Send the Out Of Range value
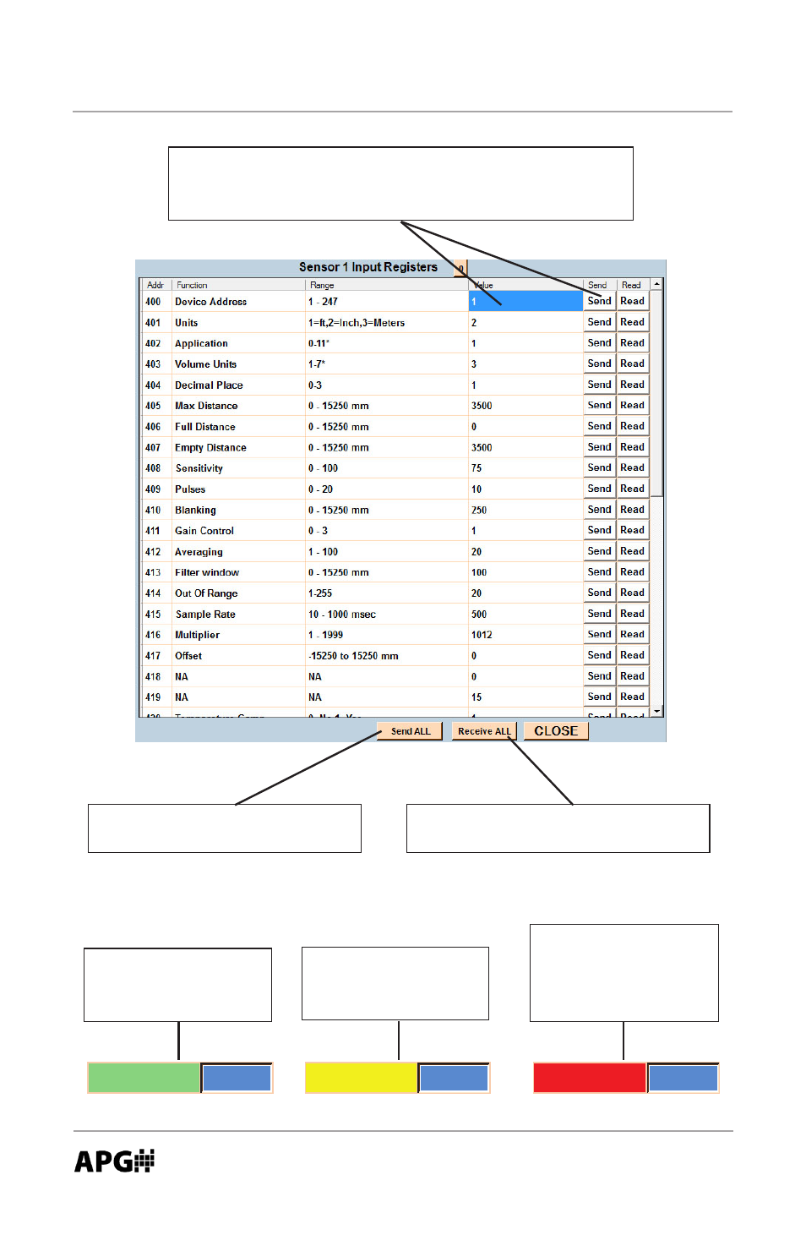This screenshot has width=806, height=1246. coord(599,593)
